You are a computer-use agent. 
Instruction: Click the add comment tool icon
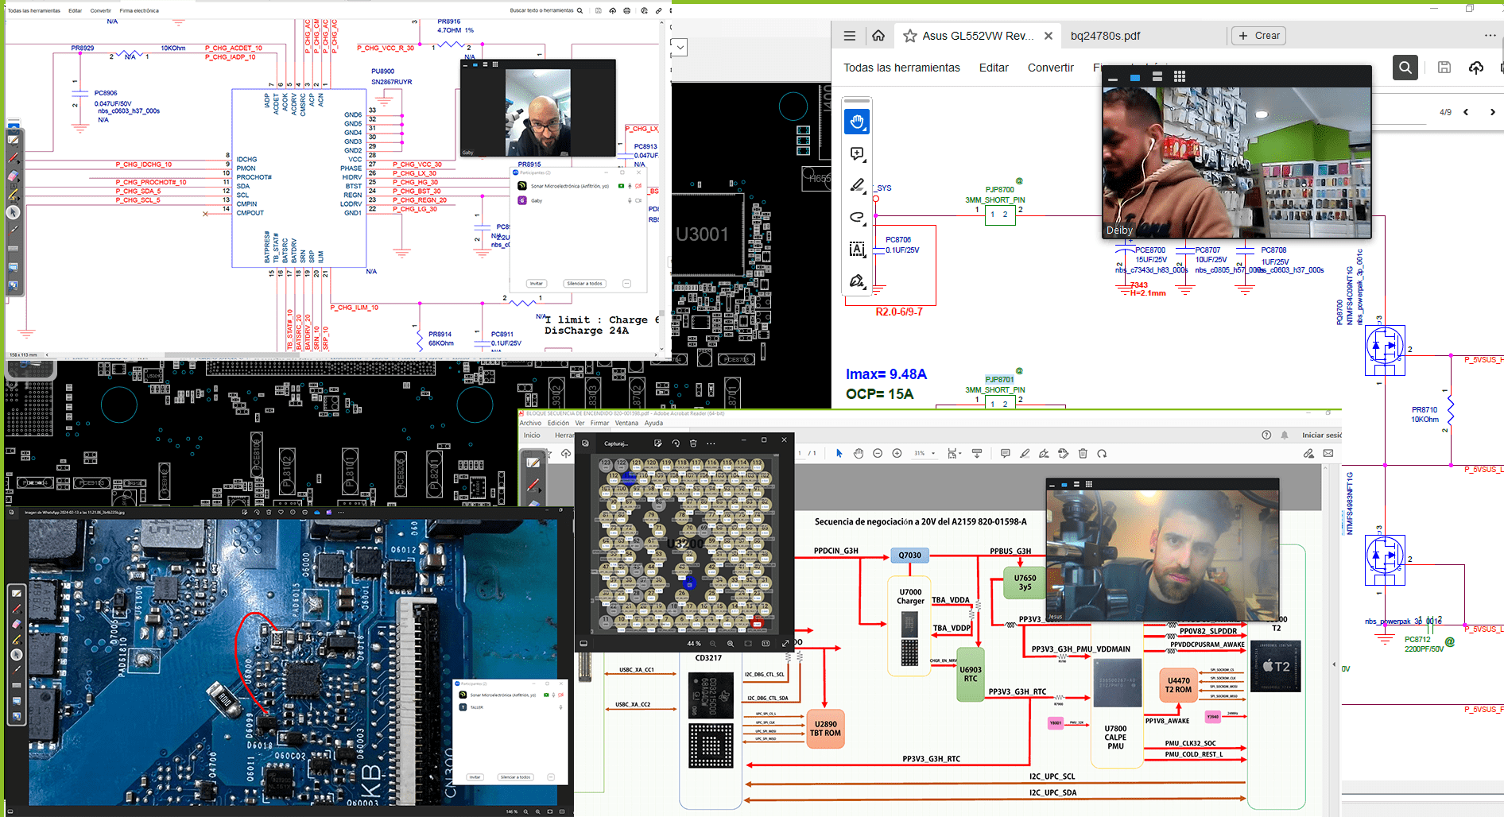click(x=857, y=153)
